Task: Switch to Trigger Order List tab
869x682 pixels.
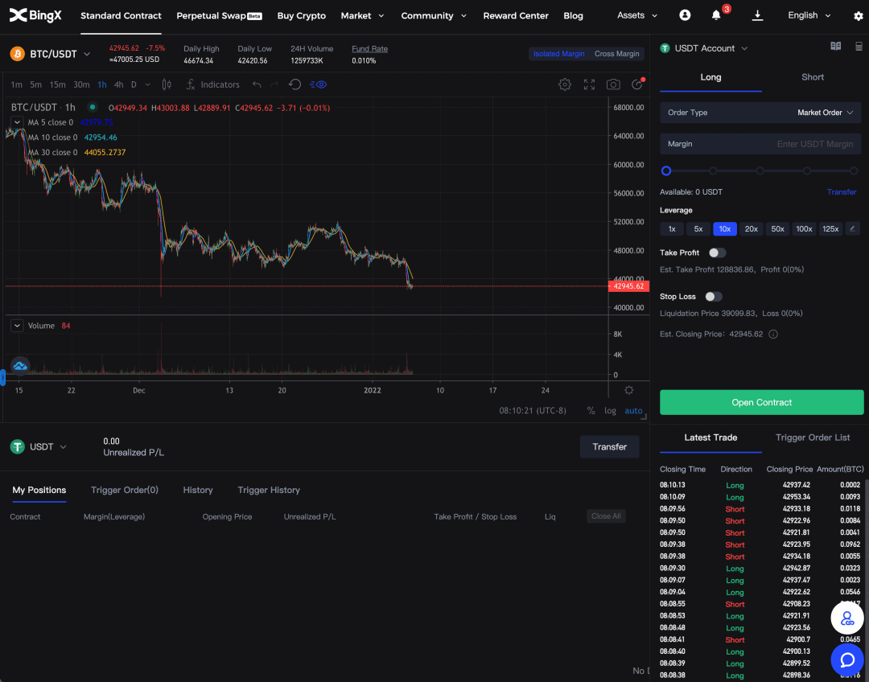Action: click(x=813, y=438)
